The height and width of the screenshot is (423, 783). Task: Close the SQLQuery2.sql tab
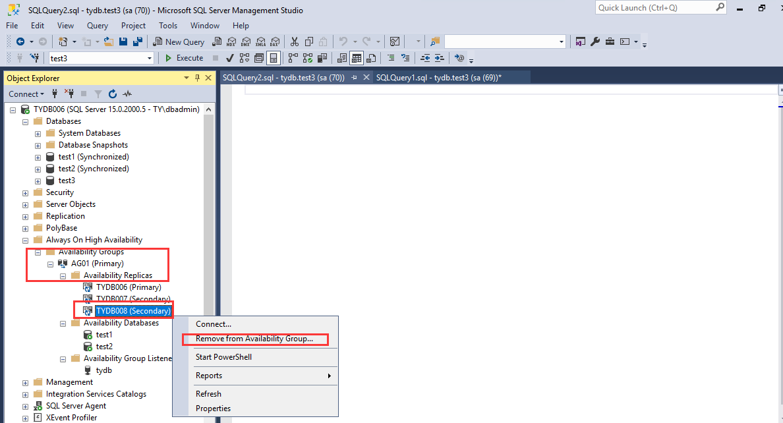pyautogui.click(x=366, y=77)
